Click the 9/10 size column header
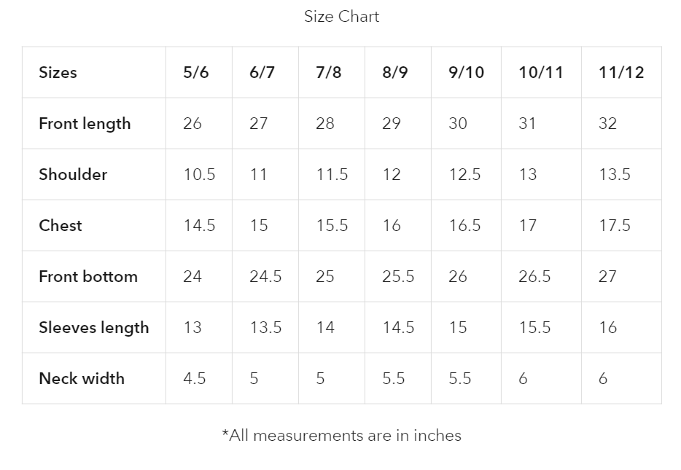Screen dimensions: 681x470 tap(466, 73)
